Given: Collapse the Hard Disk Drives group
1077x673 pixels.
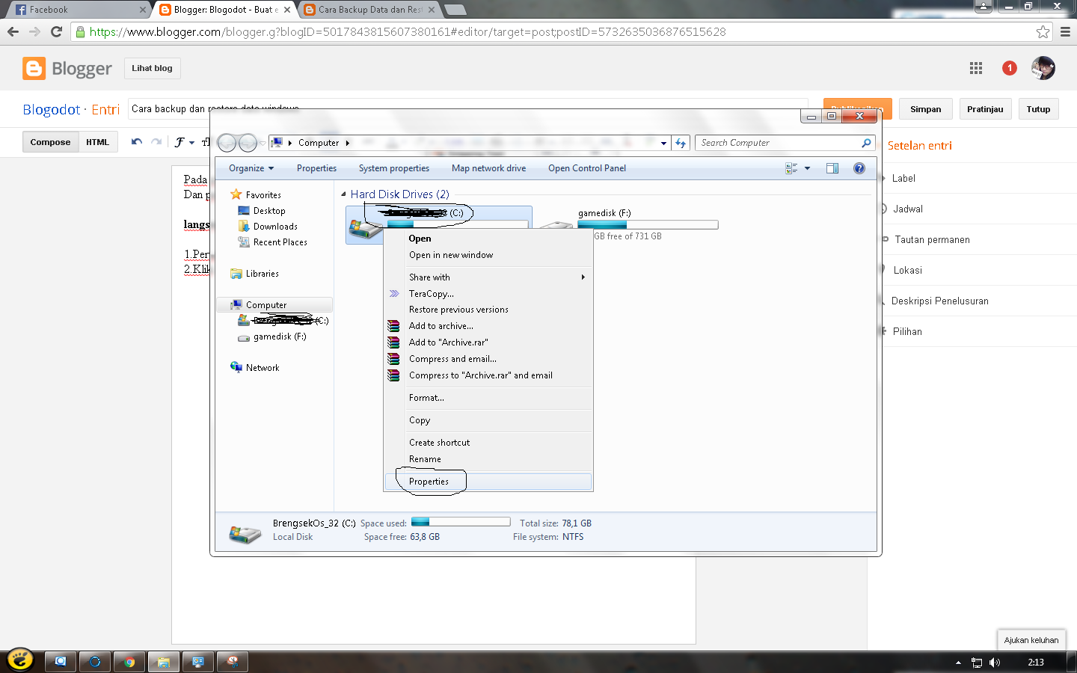Looking at the screenshot, I should tap(343, 194).
